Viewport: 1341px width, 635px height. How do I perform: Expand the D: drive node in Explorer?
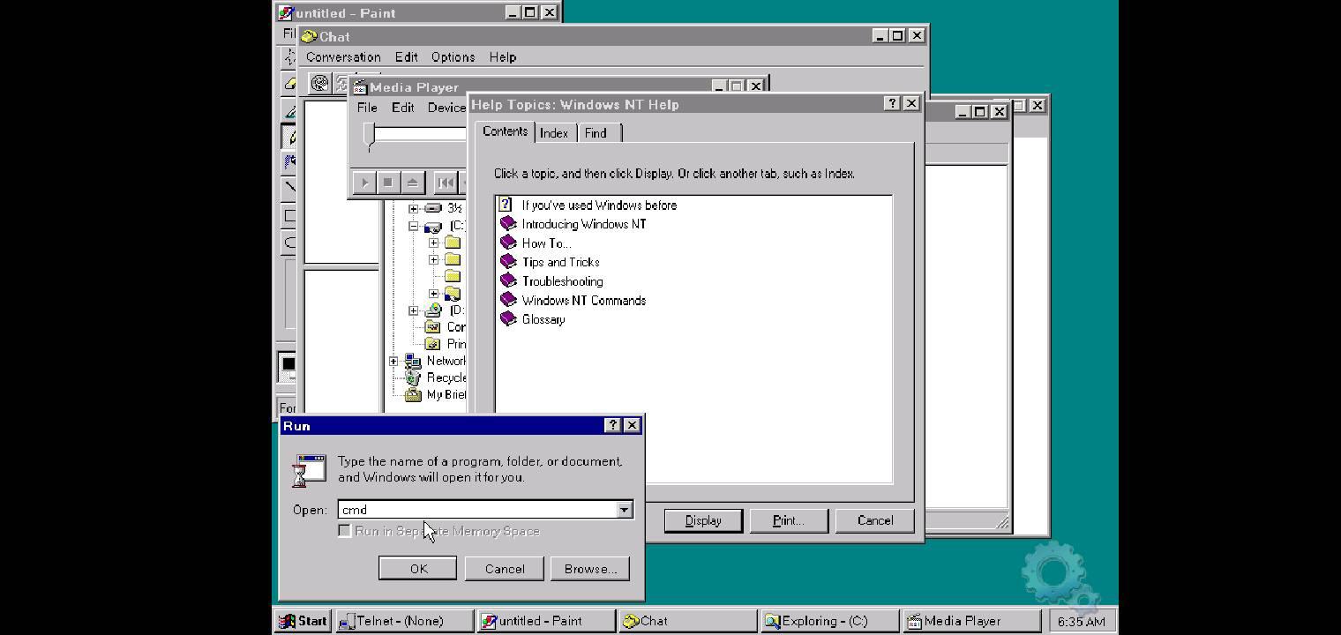(413, 310)
